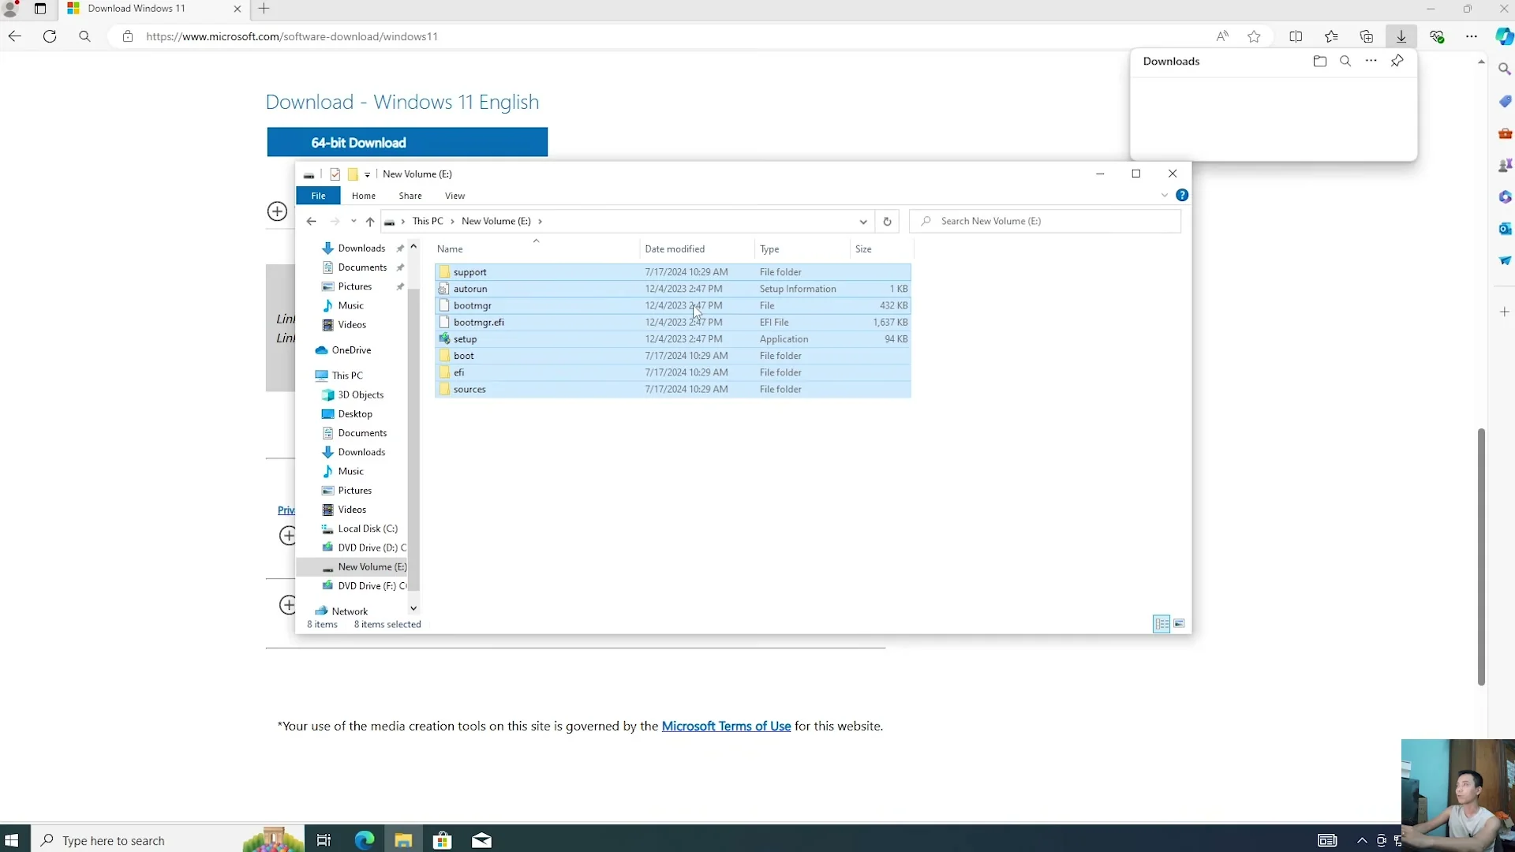Open Microsoft Edge from the taskbar
The height and width of the screenshot is (852, 1515).
pos(365,840)
